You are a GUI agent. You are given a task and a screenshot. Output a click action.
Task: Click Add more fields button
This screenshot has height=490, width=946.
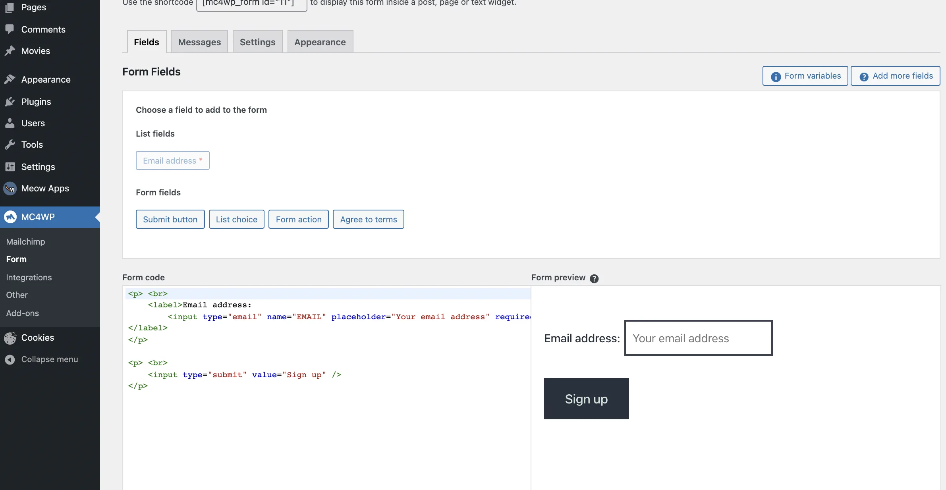[x=895, y=76]
